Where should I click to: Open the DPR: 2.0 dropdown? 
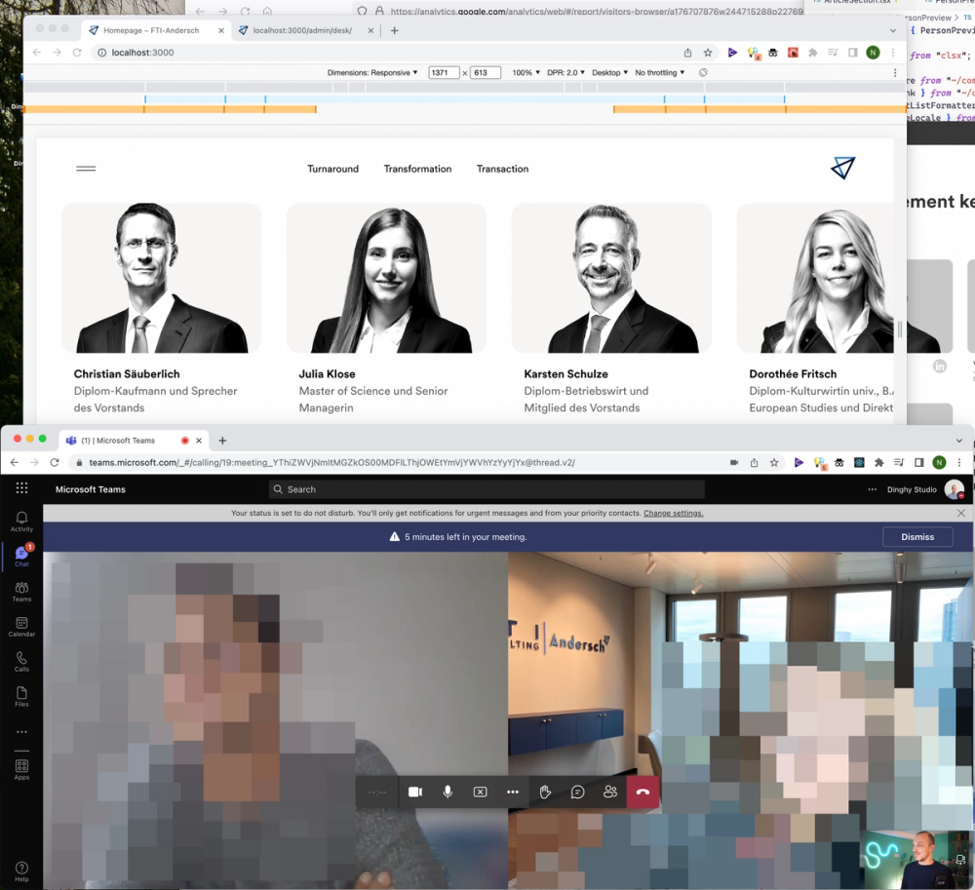pyautogui.click(x=565, y=73)
